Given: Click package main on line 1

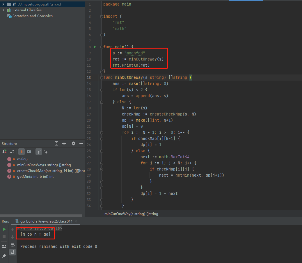Looking at the screenshot, I should pos(117,4).
